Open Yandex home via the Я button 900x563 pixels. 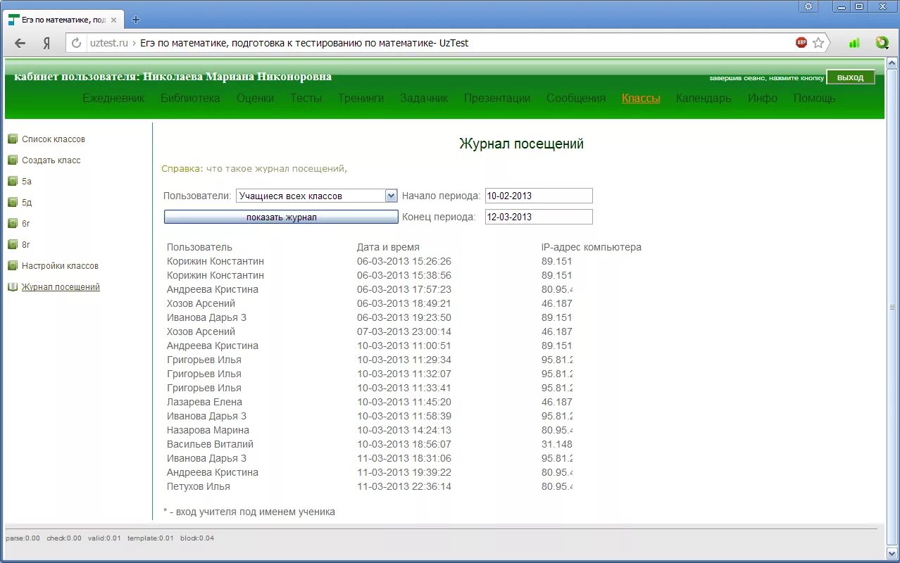[x=46, y=43]
